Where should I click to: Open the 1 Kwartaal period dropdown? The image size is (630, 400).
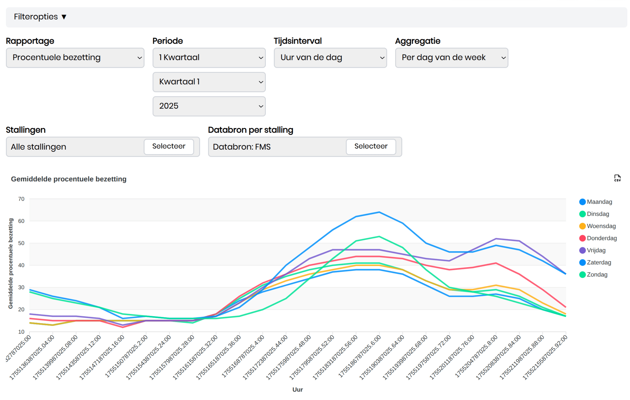(x=209, y=58)
